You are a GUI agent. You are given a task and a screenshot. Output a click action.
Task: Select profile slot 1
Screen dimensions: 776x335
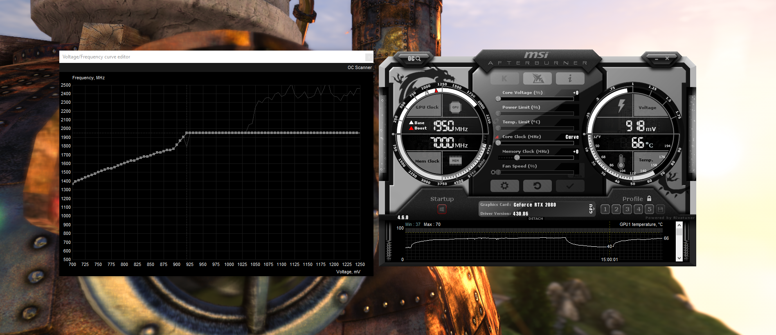[x=605, y=209]
